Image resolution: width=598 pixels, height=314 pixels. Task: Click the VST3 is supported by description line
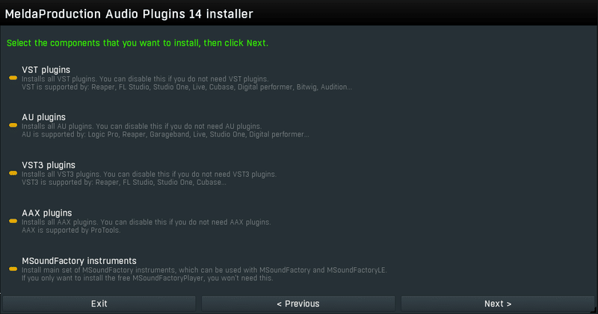(124, 182)
